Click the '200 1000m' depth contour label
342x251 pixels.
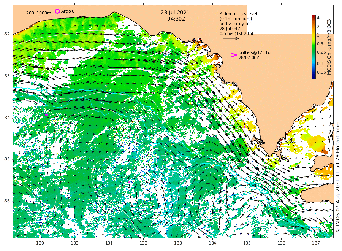click(39, 13)
